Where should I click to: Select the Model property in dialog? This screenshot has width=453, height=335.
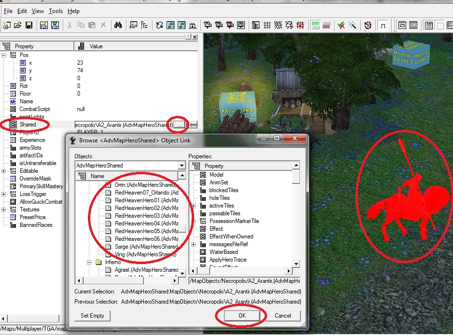coord(216,175)
